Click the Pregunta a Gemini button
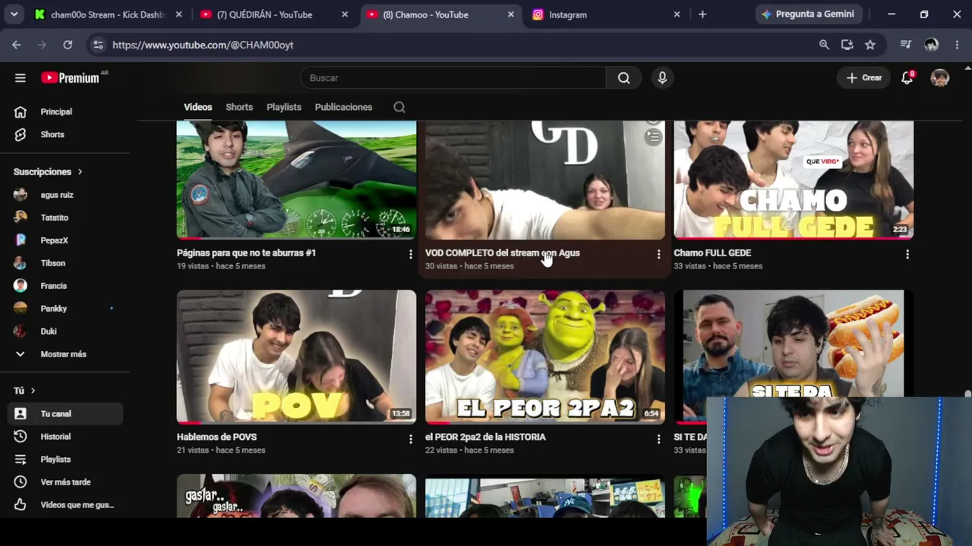The width and height of the screenshot is (972, 546). pyautogui.click(x=807, y=14)
